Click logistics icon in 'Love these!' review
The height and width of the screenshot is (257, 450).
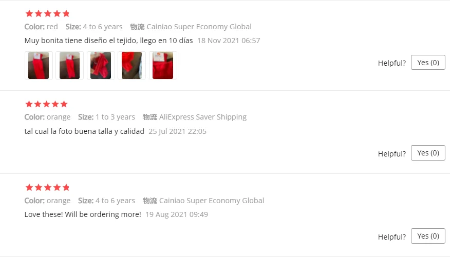point(150,201)
